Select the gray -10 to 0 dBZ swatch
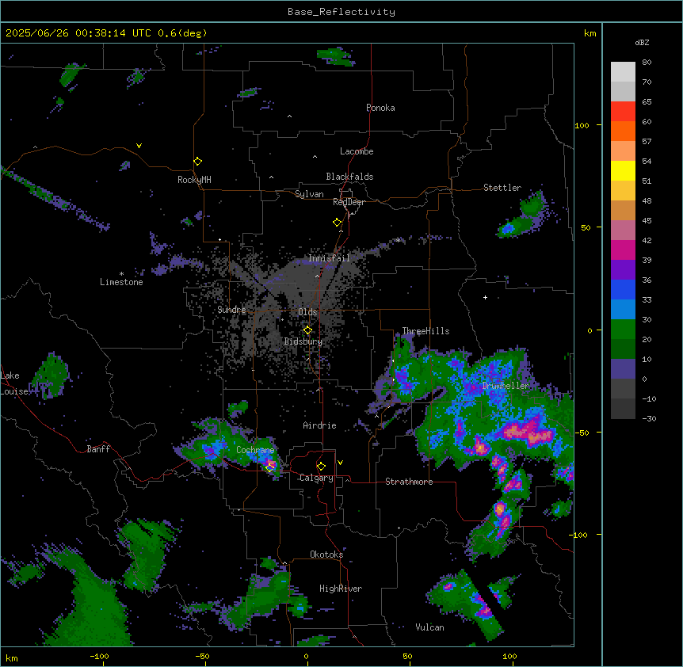The width and height of the screenshot is (683, 667). (x=623, y=389)
